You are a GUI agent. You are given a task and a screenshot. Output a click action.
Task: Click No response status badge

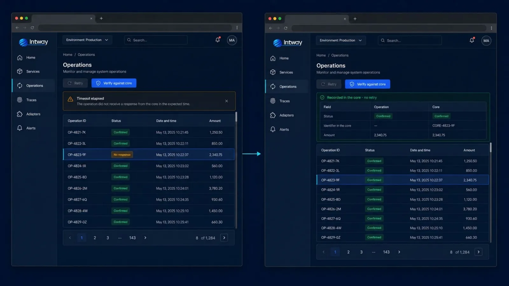point(122,155)
